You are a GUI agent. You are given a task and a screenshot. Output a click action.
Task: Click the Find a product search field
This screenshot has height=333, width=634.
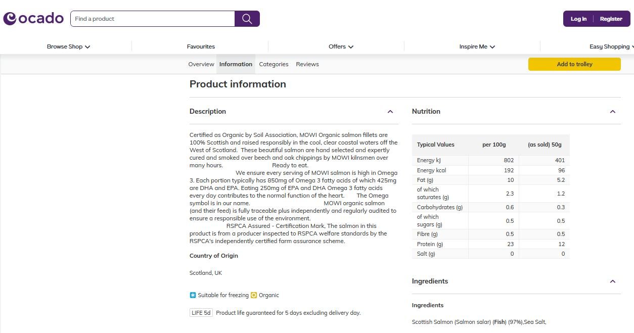[x=152, y=18]
